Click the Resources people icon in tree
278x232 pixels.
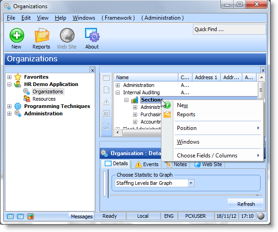point(27,99)
